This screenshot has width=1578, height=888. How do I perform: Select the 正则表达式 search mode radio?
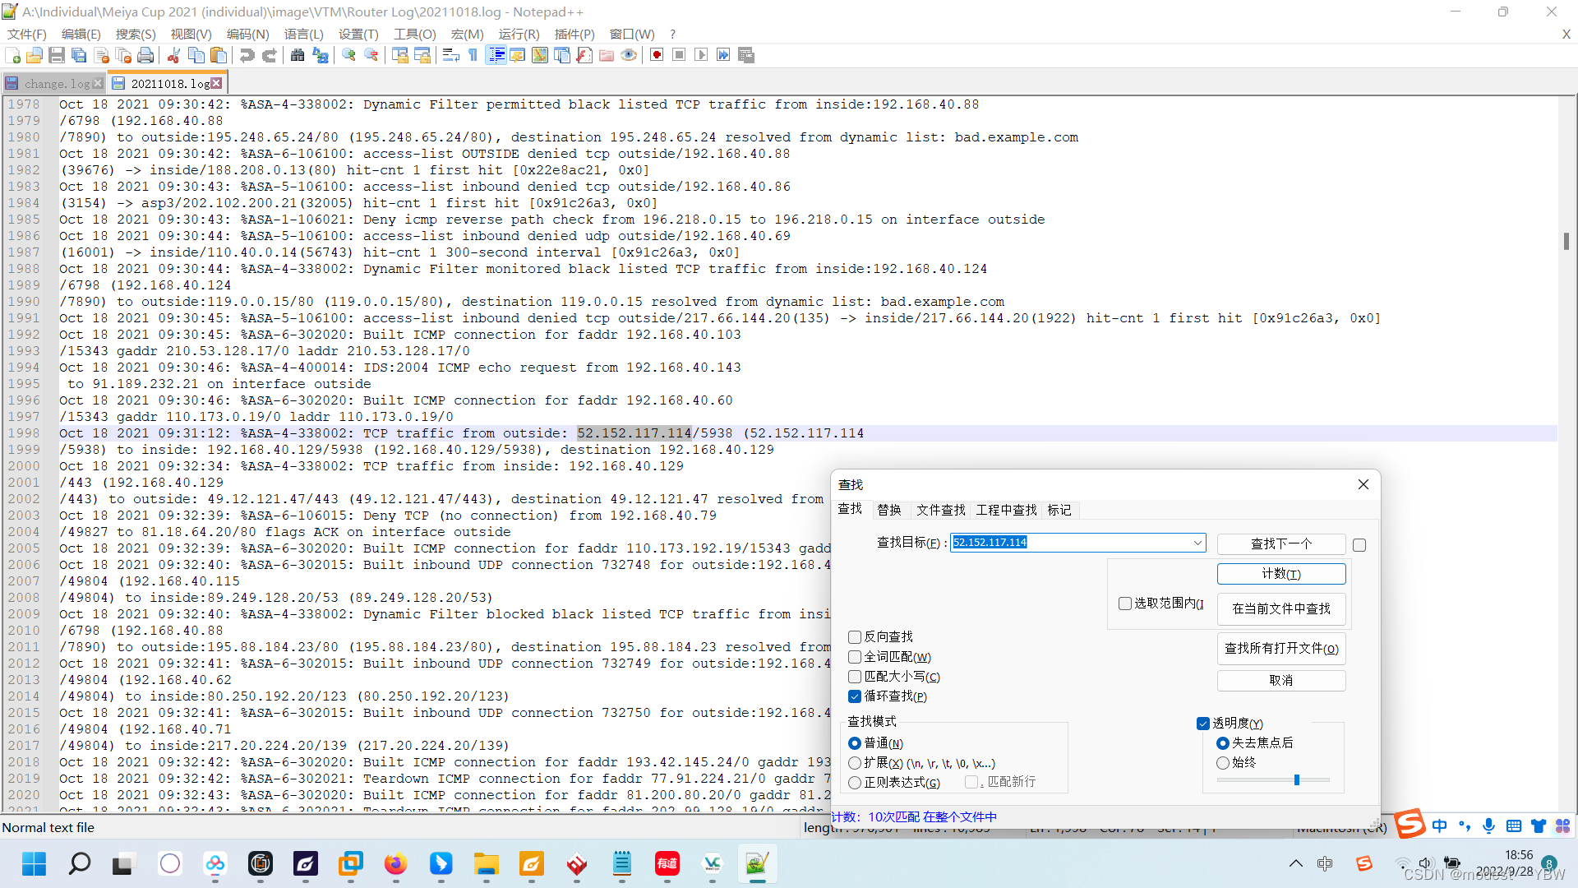pyautogui.click(x=855, y=783)
